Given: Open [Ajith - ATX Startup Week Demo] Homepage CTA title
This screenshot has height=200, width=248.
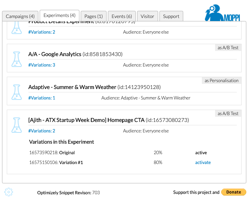Looking at the screenshot, I should pos(109,120).
